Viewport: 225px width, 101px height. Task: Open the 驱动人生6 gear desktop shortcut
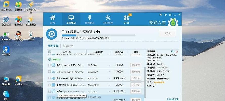(6, 21)
